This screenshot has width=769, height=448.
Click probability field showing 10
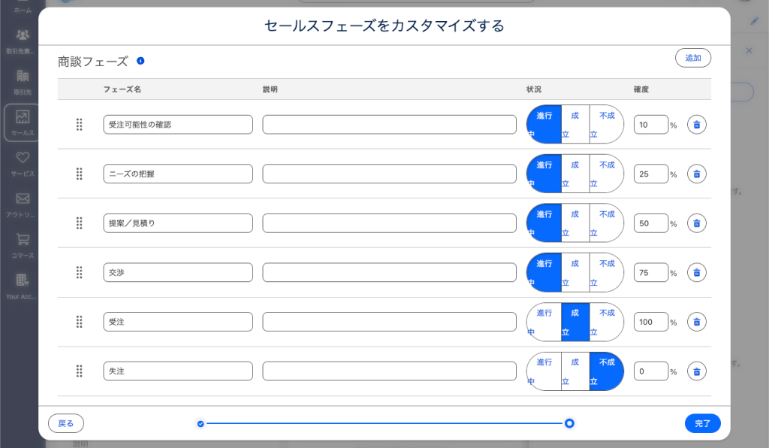(x=651, y=125)
